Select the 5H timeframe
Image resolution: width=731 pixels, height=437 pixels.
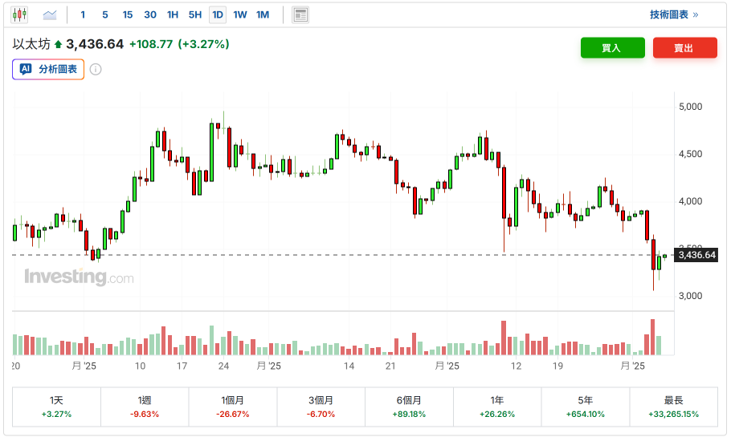pyautogui.click(x=195, y=14)
